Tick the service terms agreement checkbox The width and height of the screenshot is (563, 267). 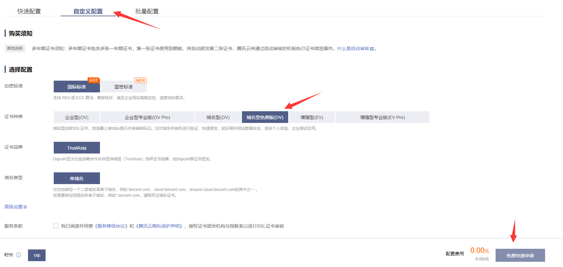pyautogui.click(x=56, y=226)
